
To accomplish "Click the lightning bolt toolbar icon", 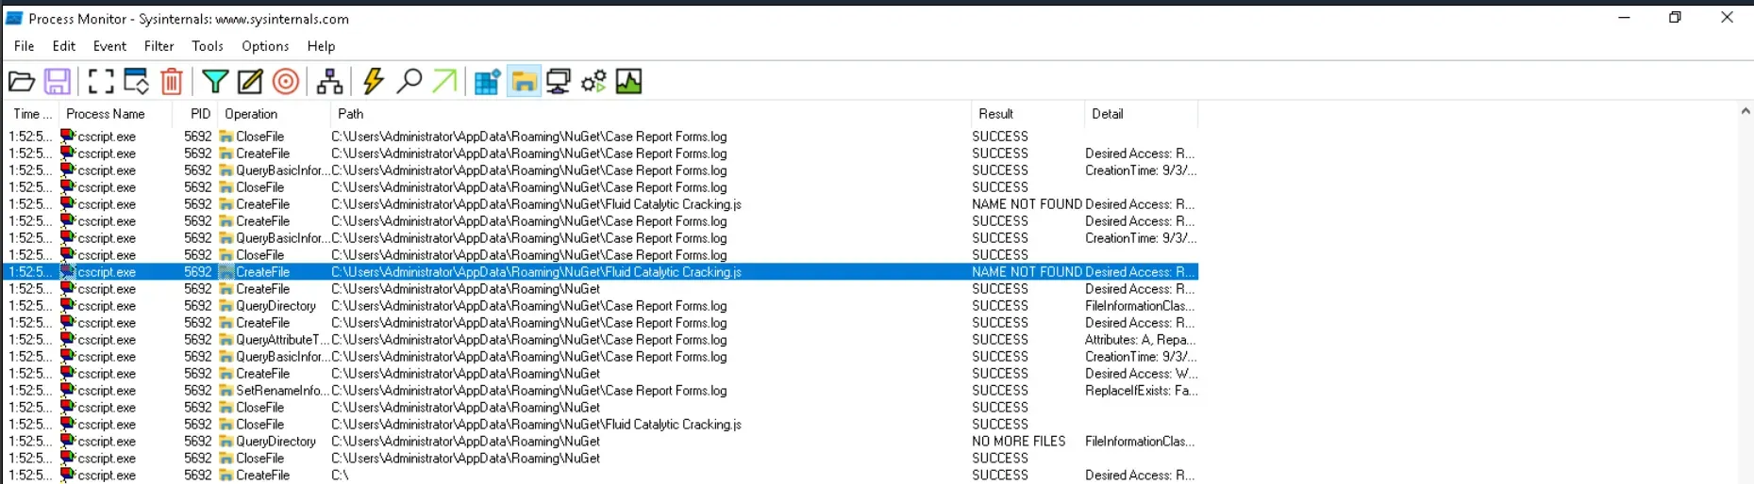I will [x=374, y=82].
